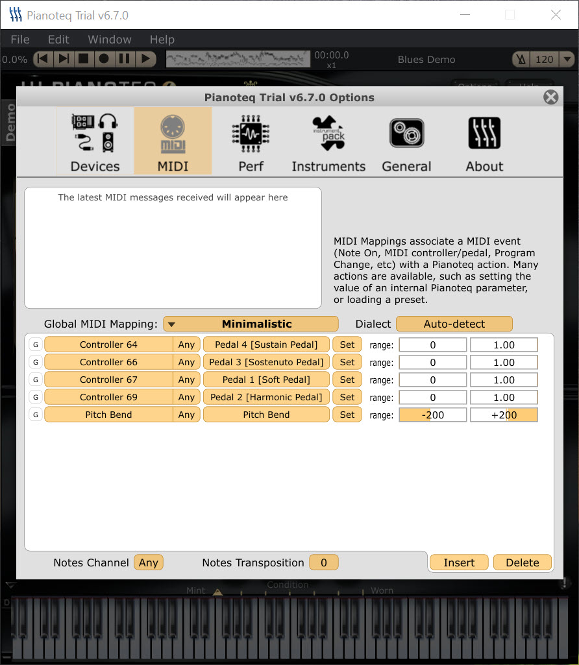Image resolution: width=579 pixels, height=665 pixels.
Task: Open the Edit menu
Action: coord(58,40)
